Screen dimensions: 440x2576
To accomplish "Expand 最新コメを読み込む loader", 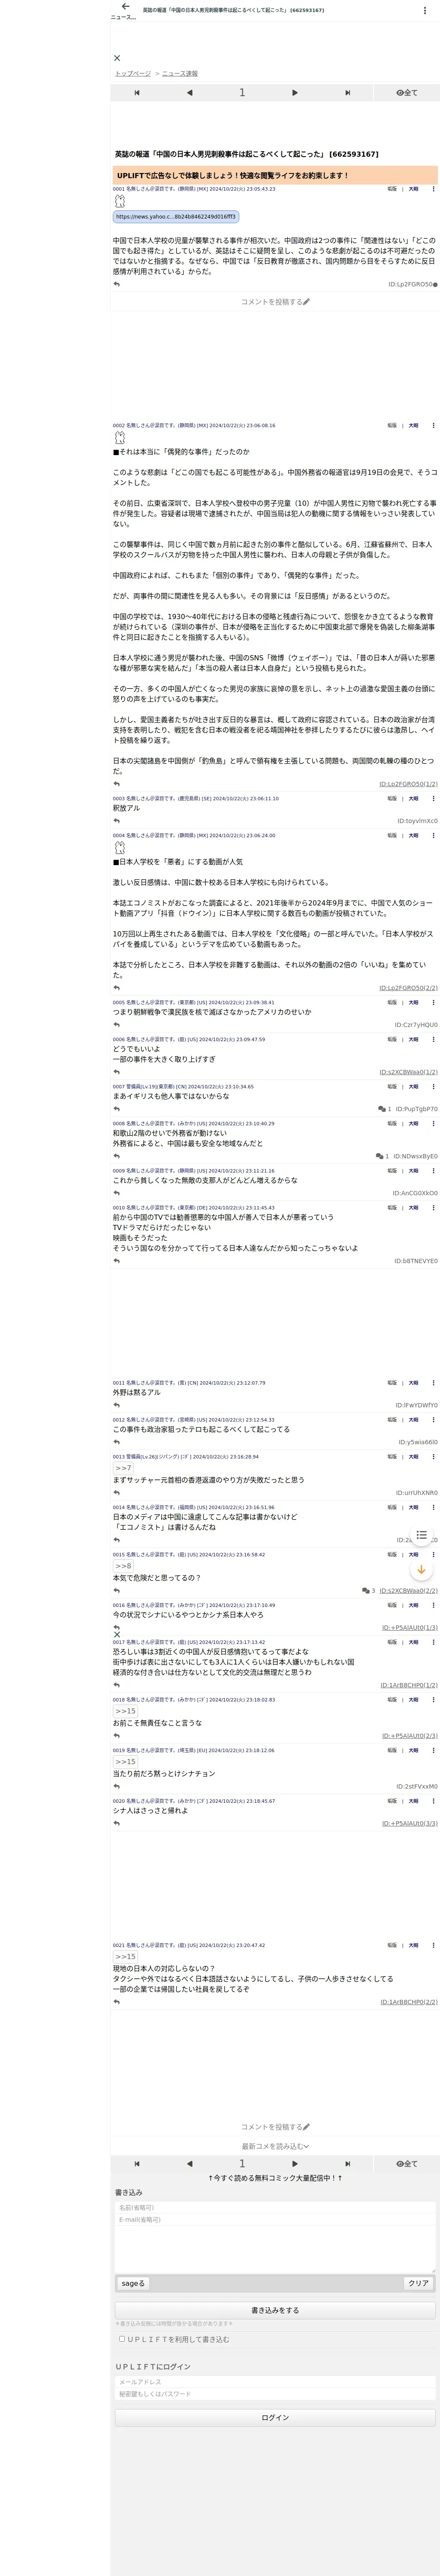I will (x=275, y=2146).
